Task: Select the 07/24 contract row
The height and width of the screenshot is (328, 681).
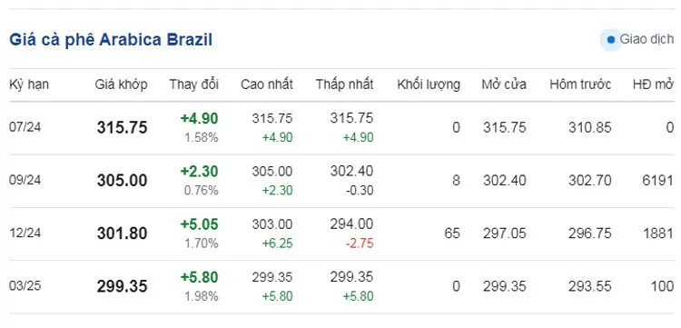Action: [341, 128]
